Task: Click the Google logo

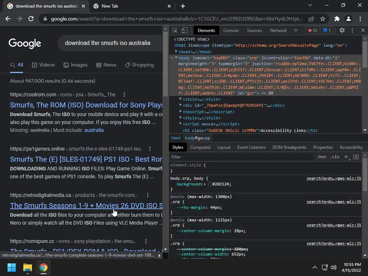Action: click(25, 43)
